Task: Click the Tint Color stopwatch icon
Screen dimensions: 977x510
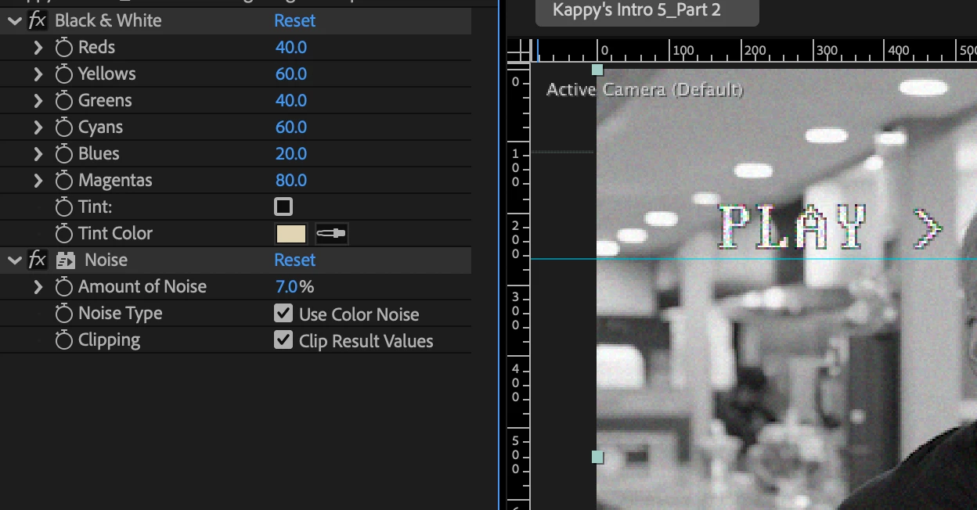Action: point(64,234)
